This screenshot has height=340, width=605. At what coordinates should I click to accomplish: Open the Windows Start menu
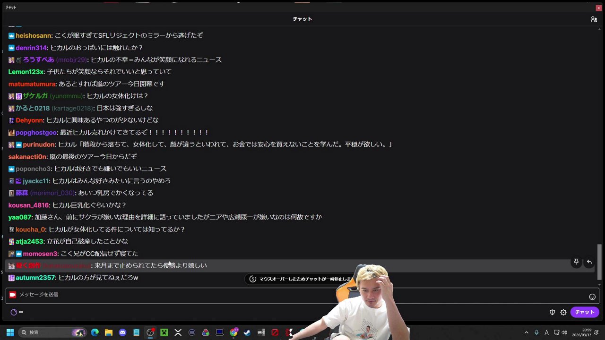click(10, 332)
